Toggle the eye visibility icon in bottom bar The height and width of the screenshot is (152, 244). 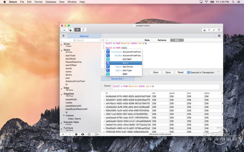tap(83, 134)
